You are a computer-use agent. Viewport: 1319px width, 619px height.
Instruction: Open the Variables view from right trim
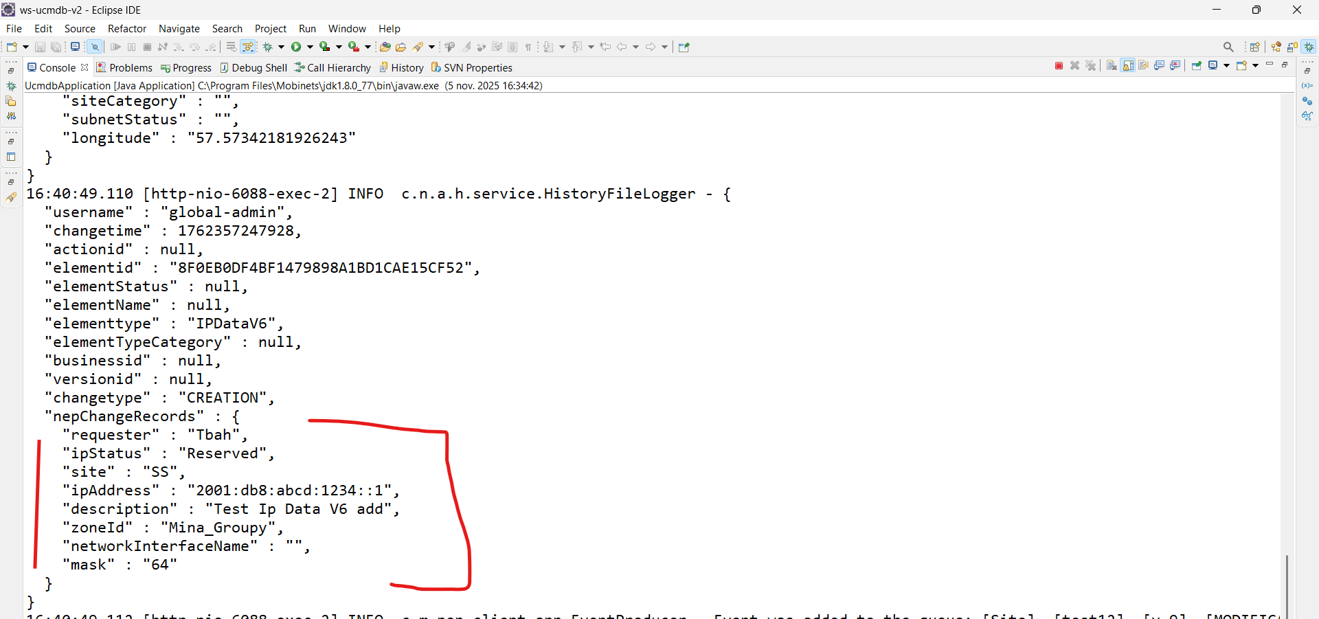pos(1307,86)
